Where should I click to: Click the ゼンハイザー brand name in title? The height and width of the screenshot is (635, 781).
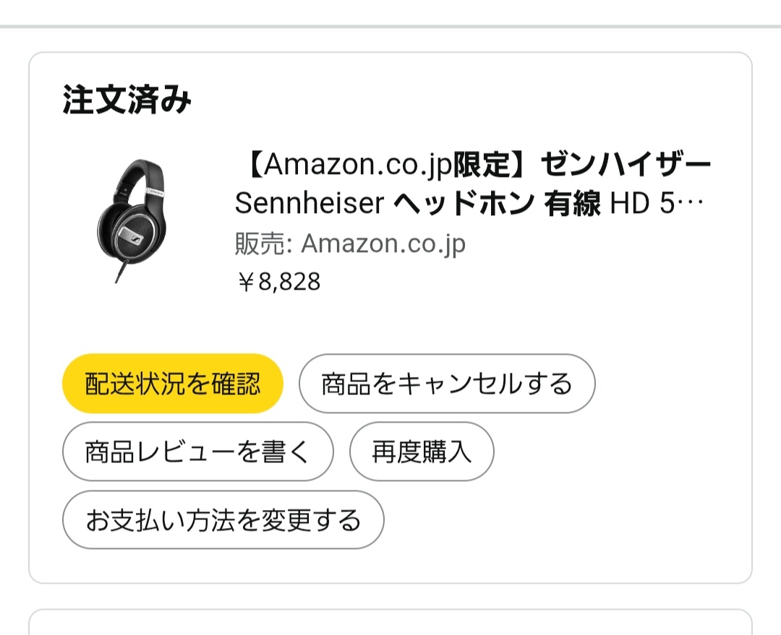pos(627,165)
